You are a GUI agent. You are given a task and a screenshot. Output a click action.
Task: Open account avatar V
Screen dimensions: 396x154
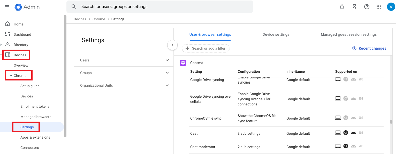coord(391,7)
